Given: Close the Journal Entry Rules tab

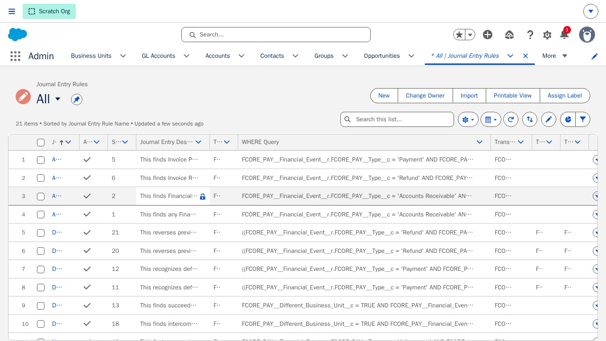Looking at the screenshot, I should point(526,56).
